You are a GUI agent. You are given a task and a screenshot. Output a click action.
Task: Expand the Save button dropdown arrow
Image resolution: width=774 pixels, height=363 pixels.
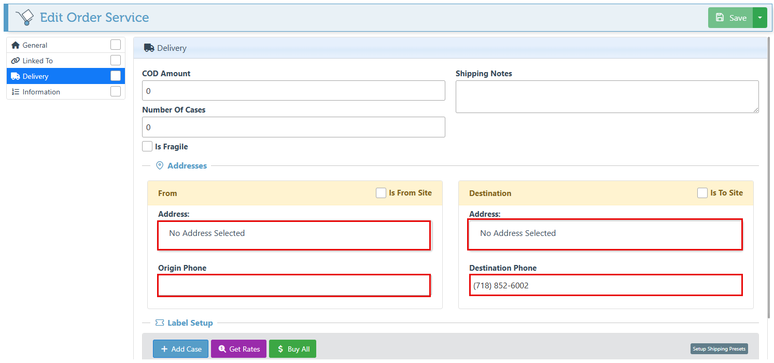(x=759, y=18)
